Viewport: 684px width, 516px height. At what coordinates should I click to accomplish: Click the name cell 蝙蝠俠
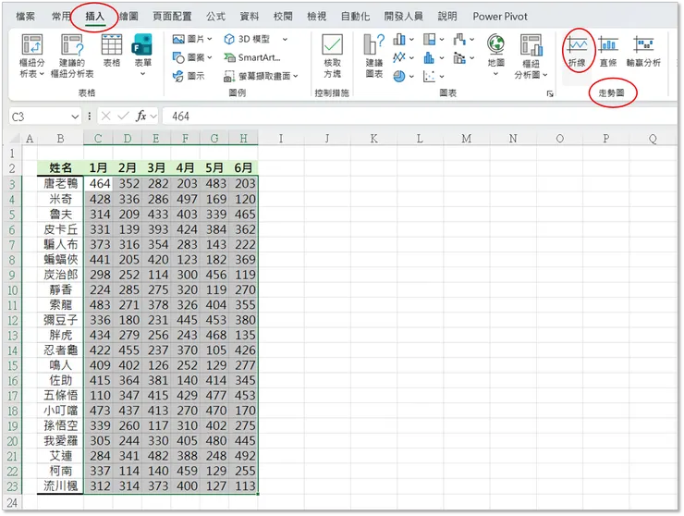coord(60,259)
